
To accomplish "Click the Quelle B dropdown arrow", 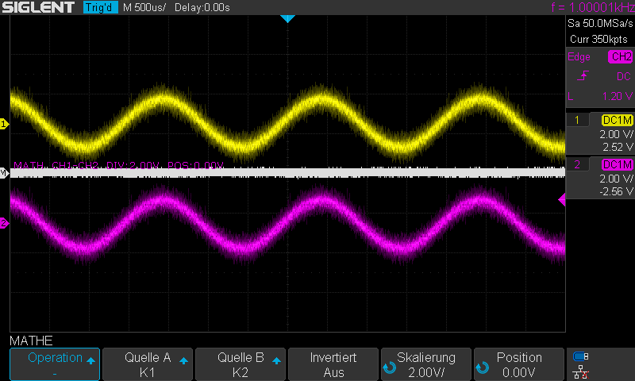I will point(276,360).
